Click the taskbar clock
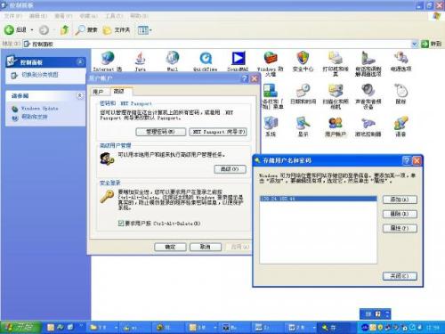The height and width of the screenshot is (334, 445). (x=433, y=327)
